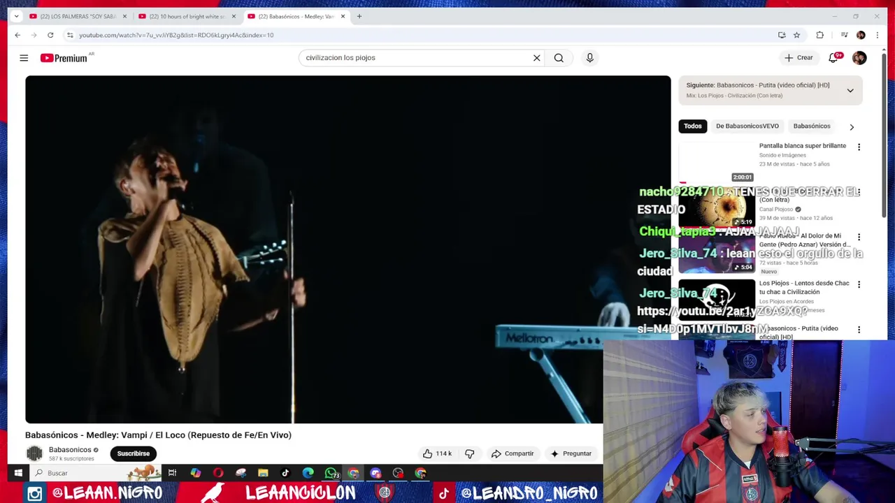Reload the current page
This screenshot has height=503, width=895.
pyautogui.click(x=50, y=35)
